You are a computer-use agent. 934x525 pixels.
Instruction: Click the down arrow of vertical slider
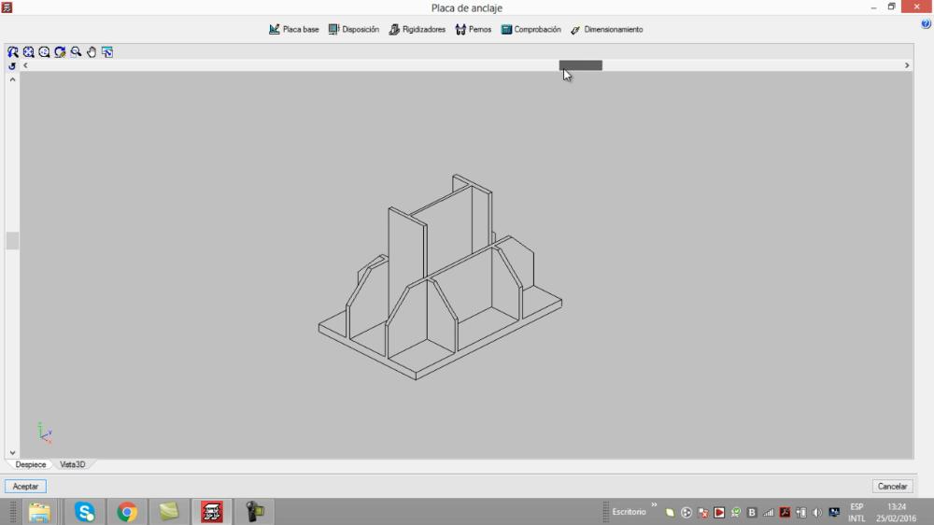pyautogui.click(x=12, y=453)
